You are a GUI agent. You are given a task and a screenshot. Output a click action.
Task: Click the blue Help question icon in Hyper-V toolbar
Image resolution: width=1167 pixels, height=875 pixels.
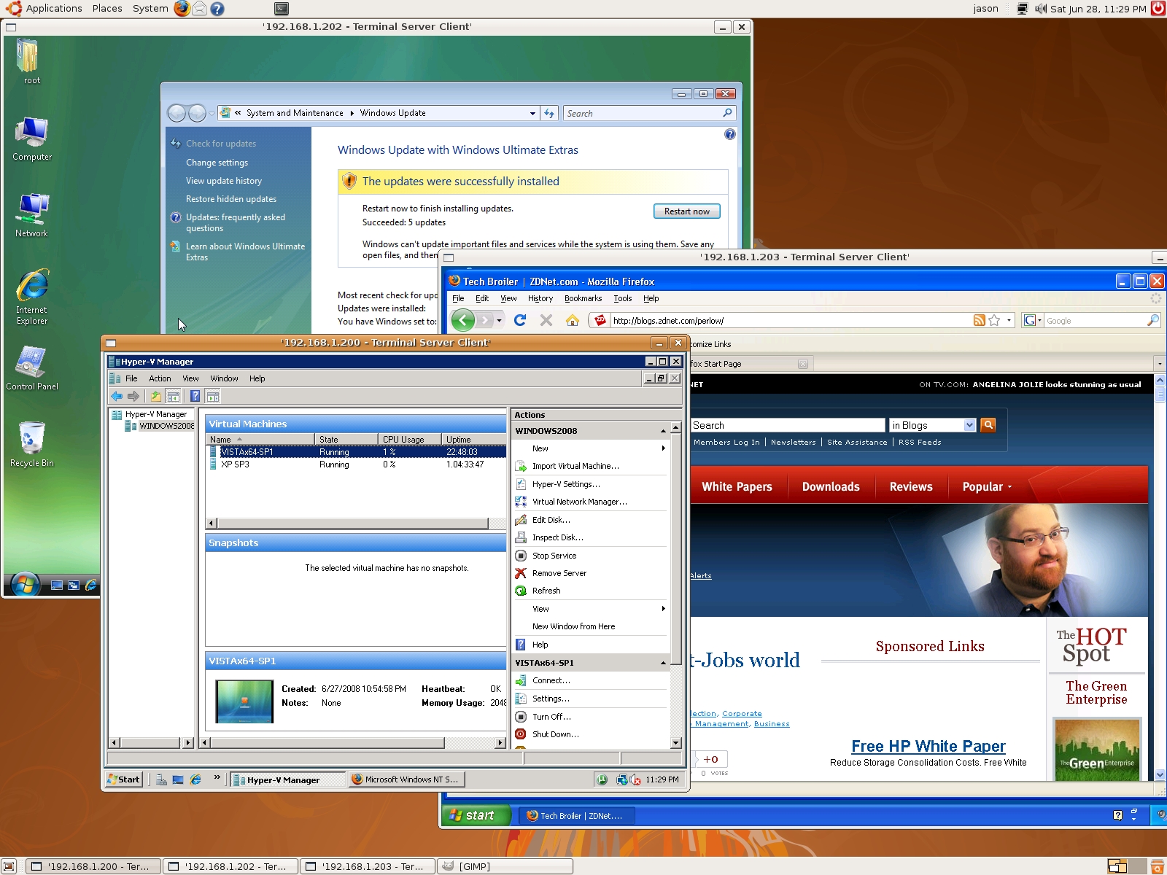click(x=195, y=396)
